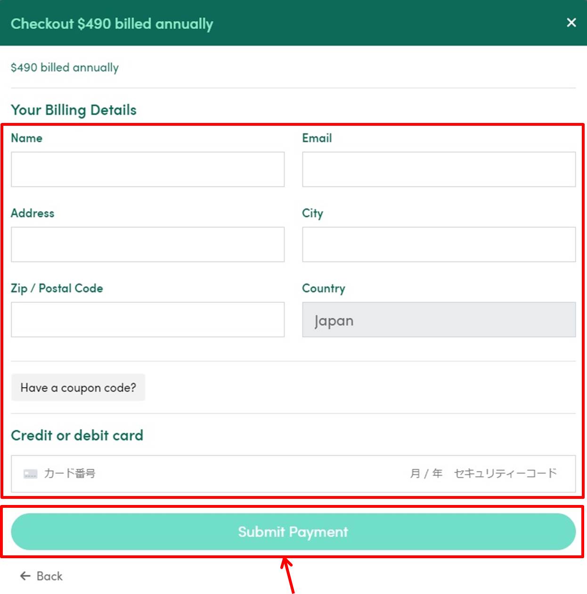This screenshot has height=594, width=587.
Task: Click the security code (セキュリティーコード) field
Action: point(505,473)
